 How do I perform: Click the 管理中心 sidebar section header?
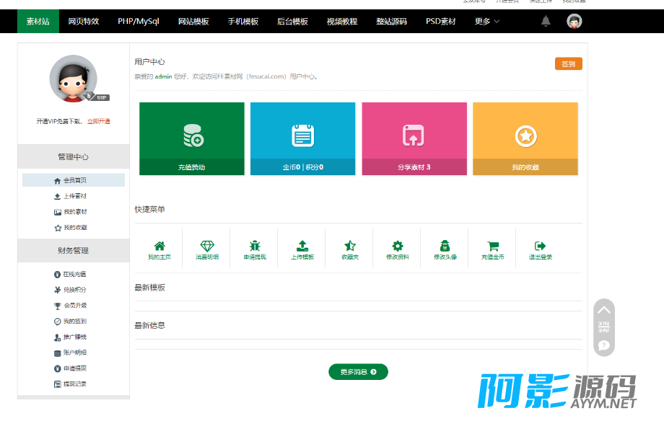[74, 157]
